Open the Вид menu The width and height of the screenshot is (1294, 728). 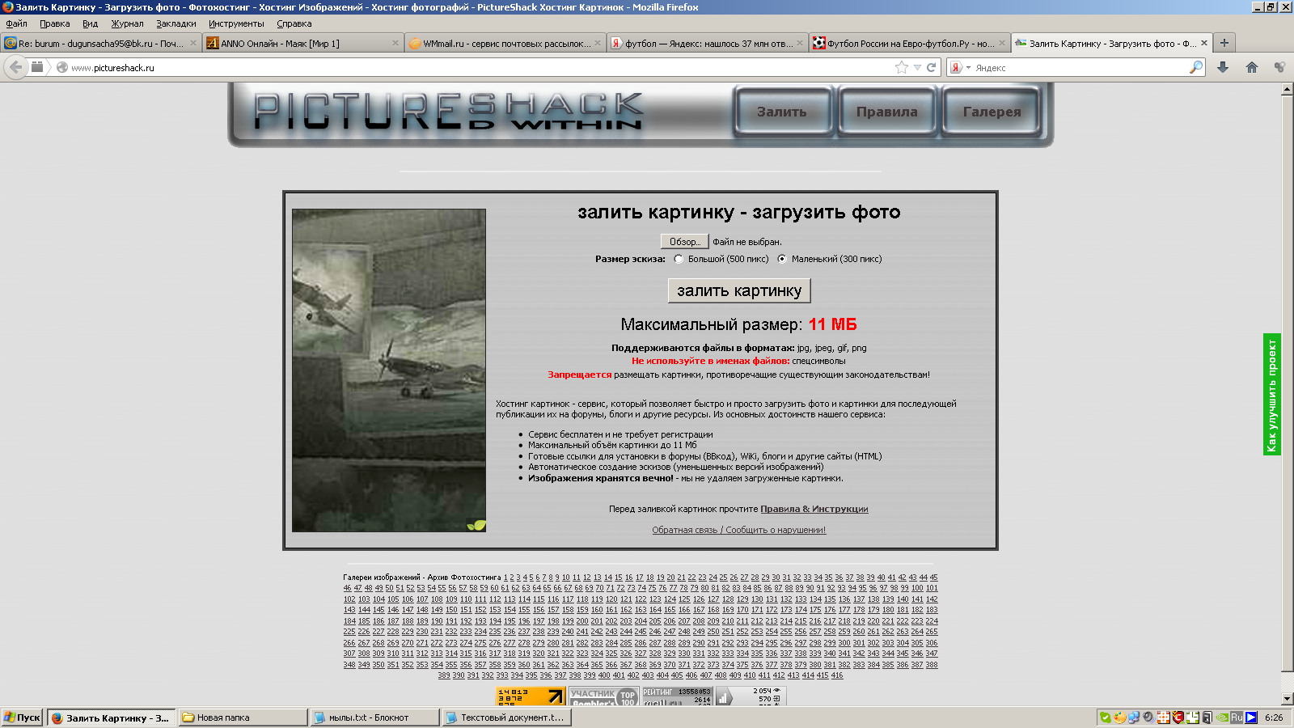tap(90, 23)
